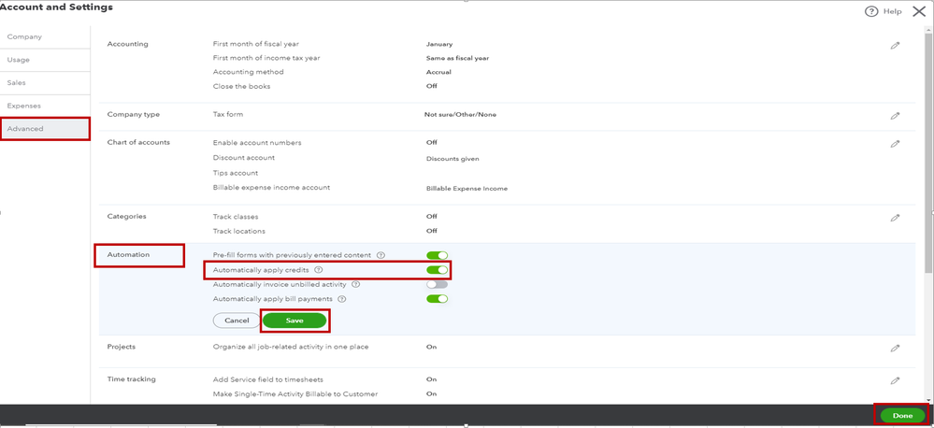
Task: Show help tooltip for apply bill payments
Action: (342, 299)
